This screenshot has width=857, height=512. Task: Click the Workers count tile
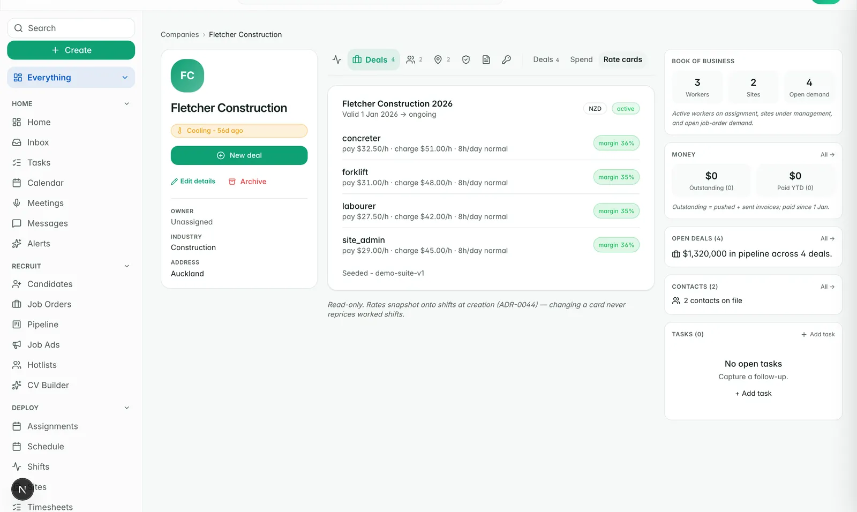[x=697, y=87]
